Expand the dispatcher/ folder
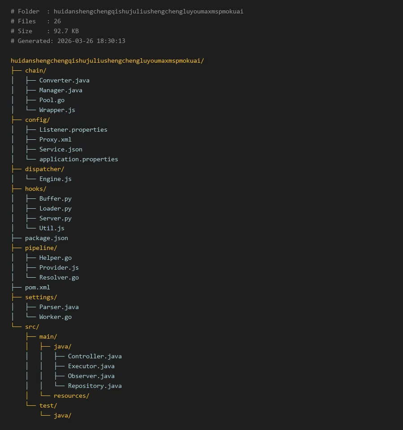 point(44,169)
